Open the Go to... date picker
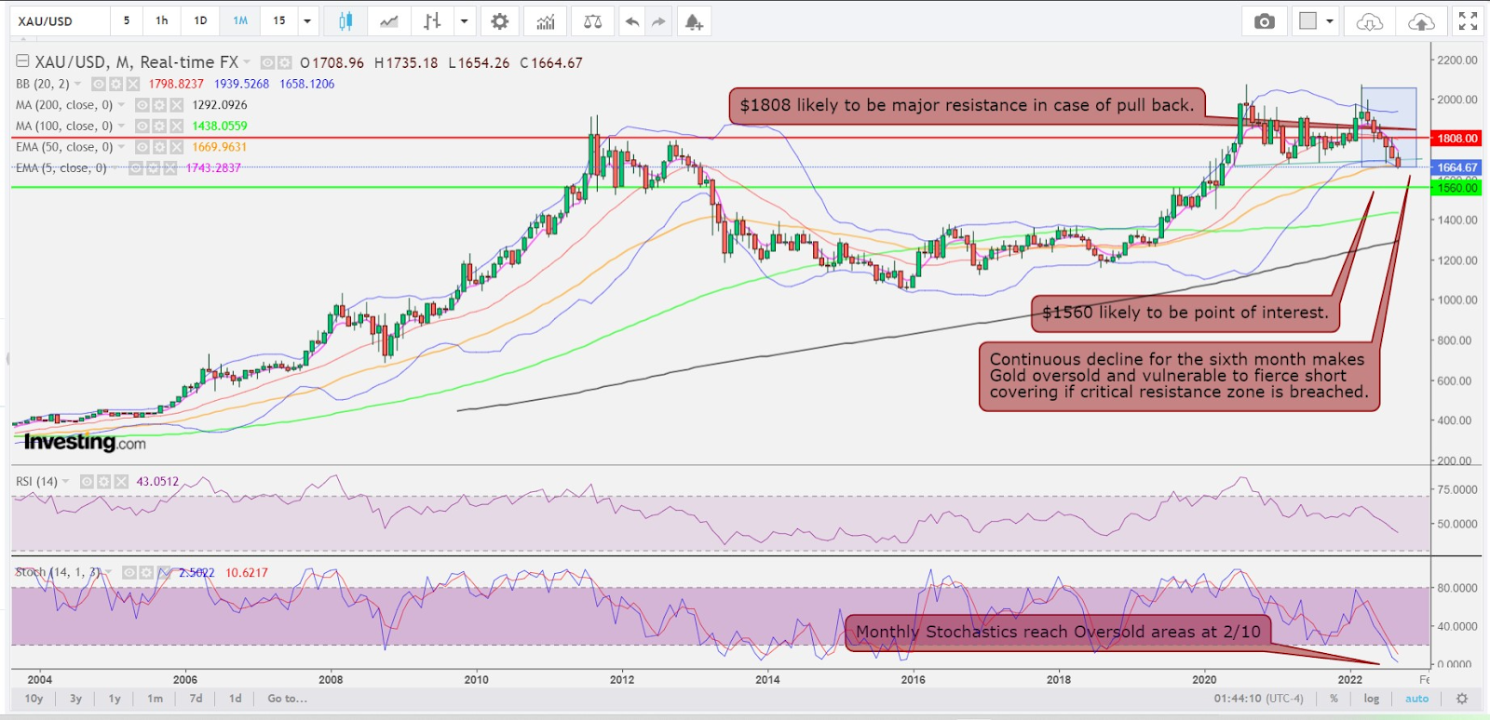1490x720 pixels. [x=287, y=699]
